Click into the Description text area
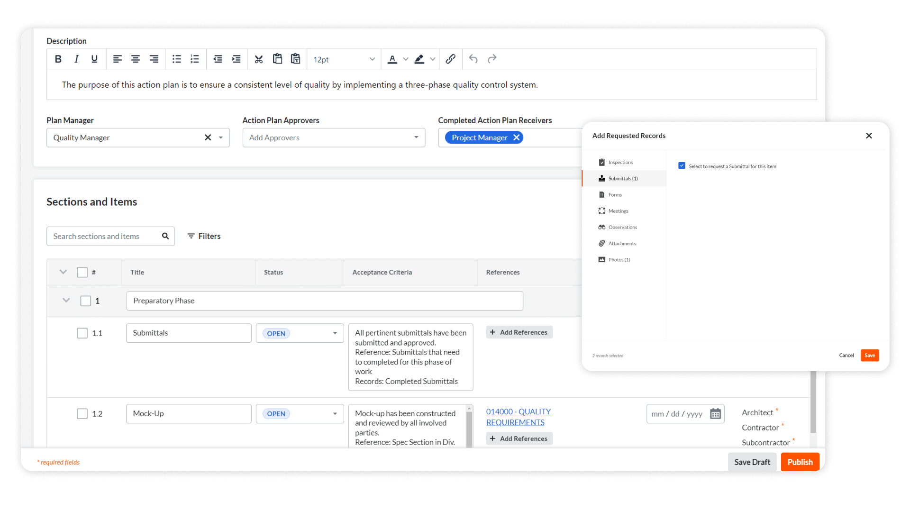910x512 pixels. coord(431,85)
